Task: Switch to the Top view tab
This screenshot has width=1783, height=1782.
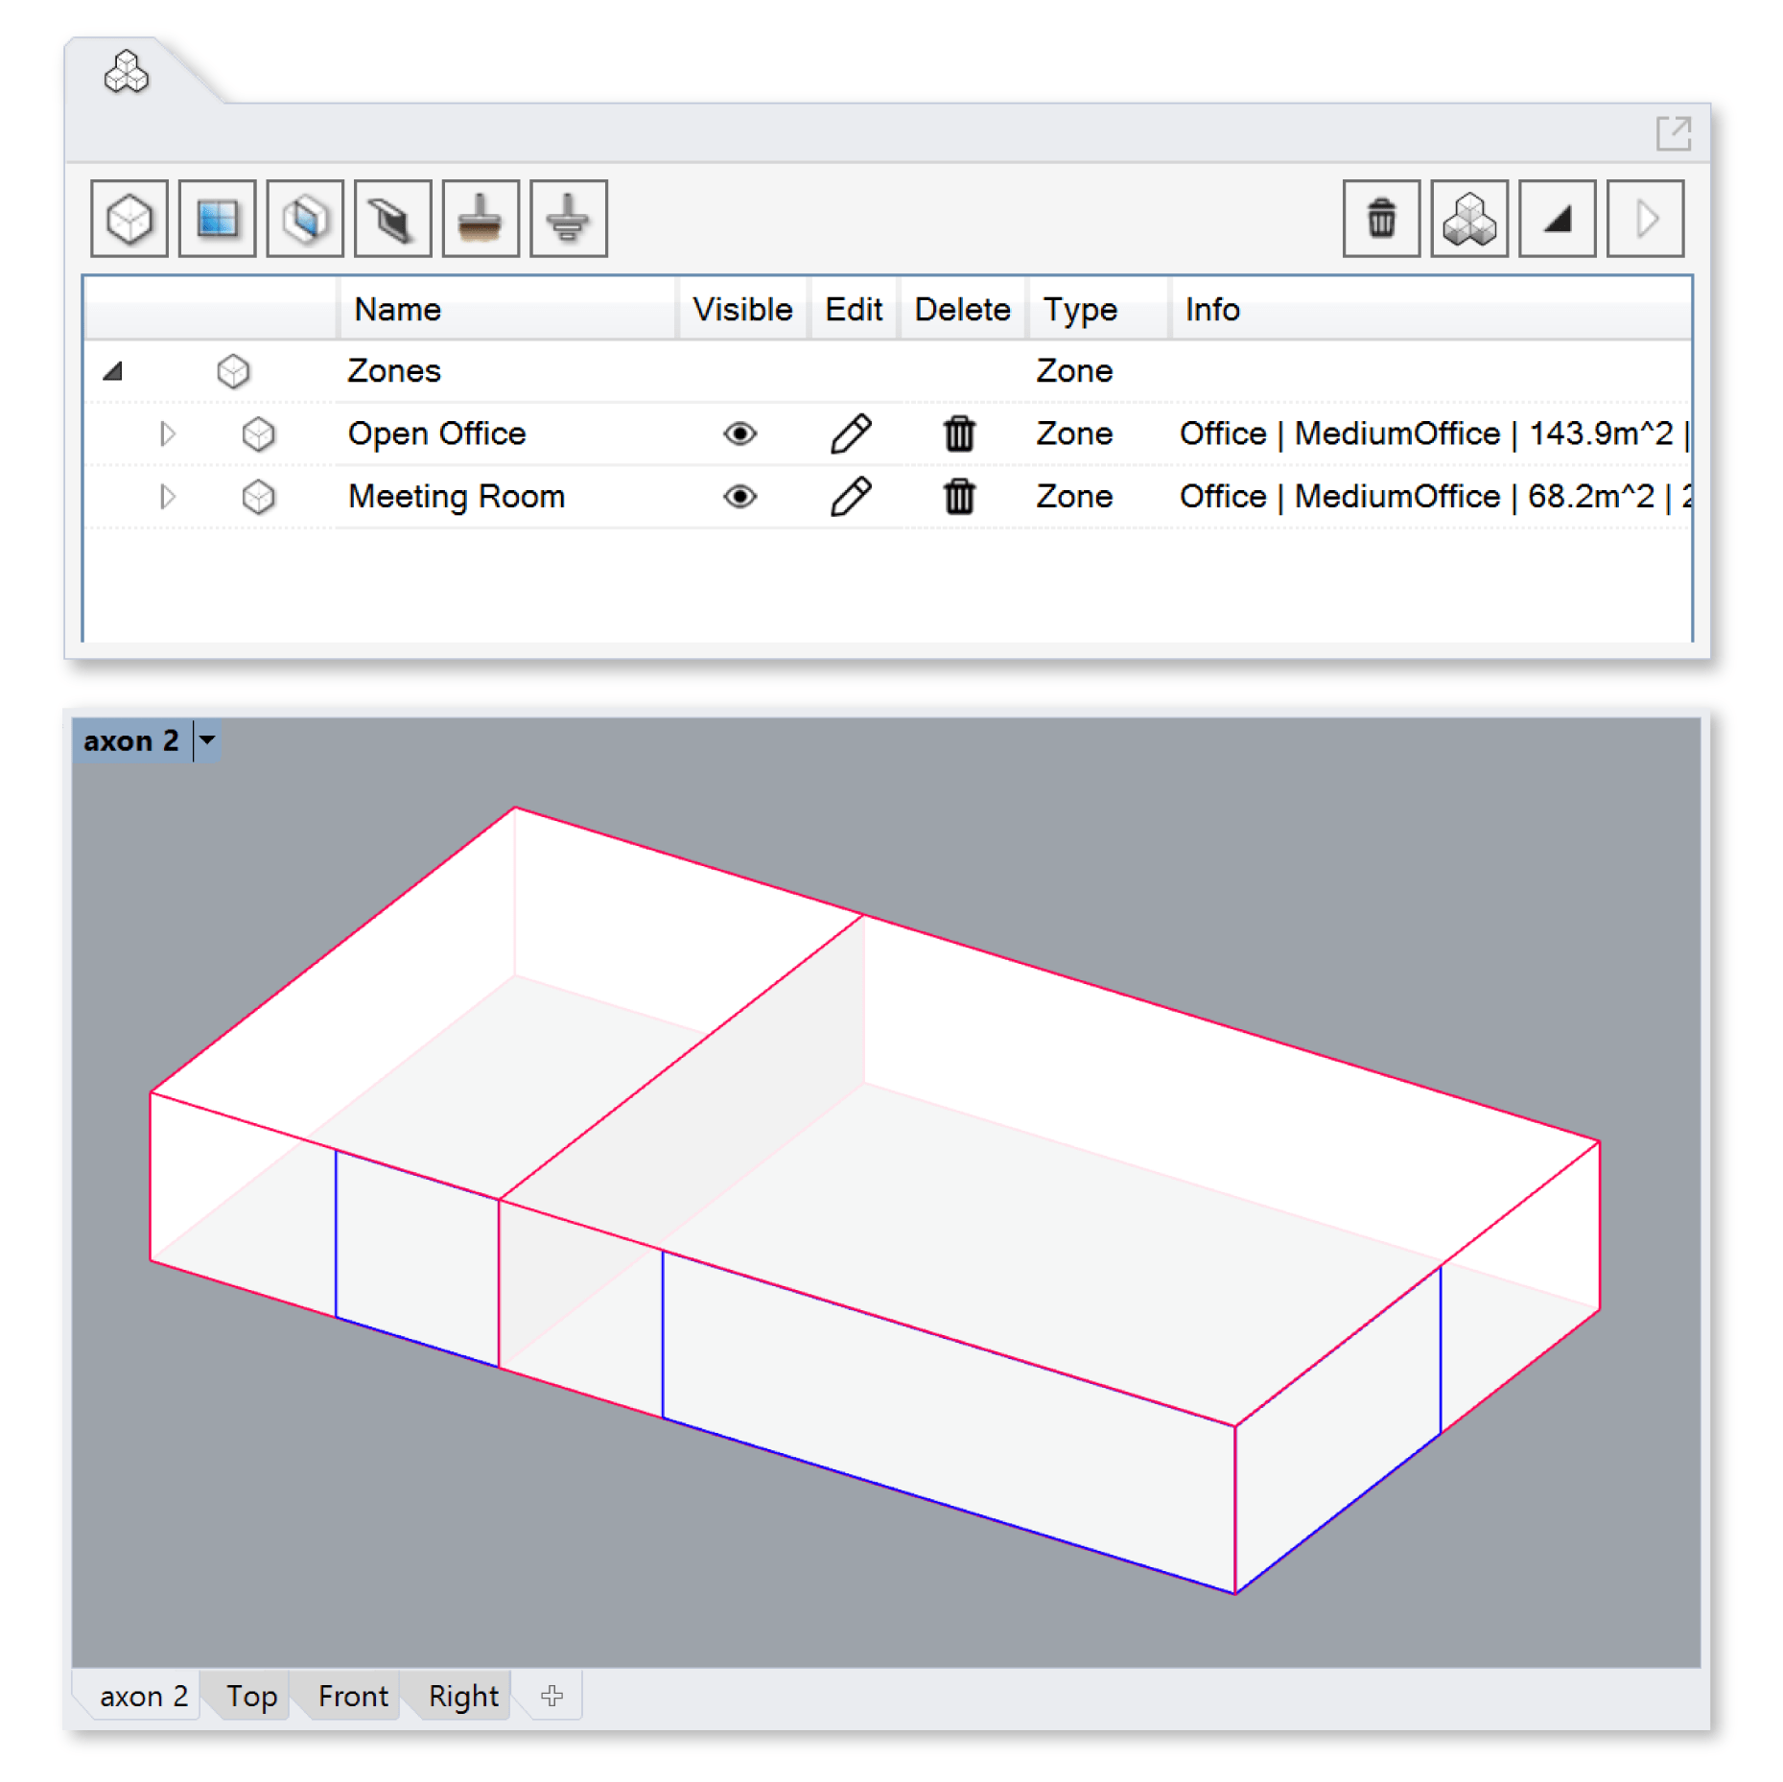Action: pyautogui.click(x=249, y=1696)
